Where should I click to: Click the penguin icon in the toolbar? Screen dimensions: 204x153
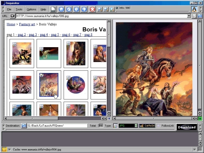(x=194, y=9)
